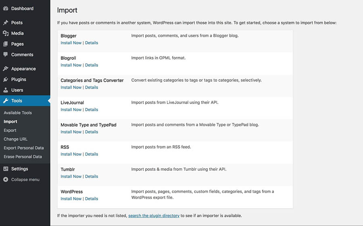View Details for Blogroll importer
This screenshot has width=363, height=226.
coord(92,65)
